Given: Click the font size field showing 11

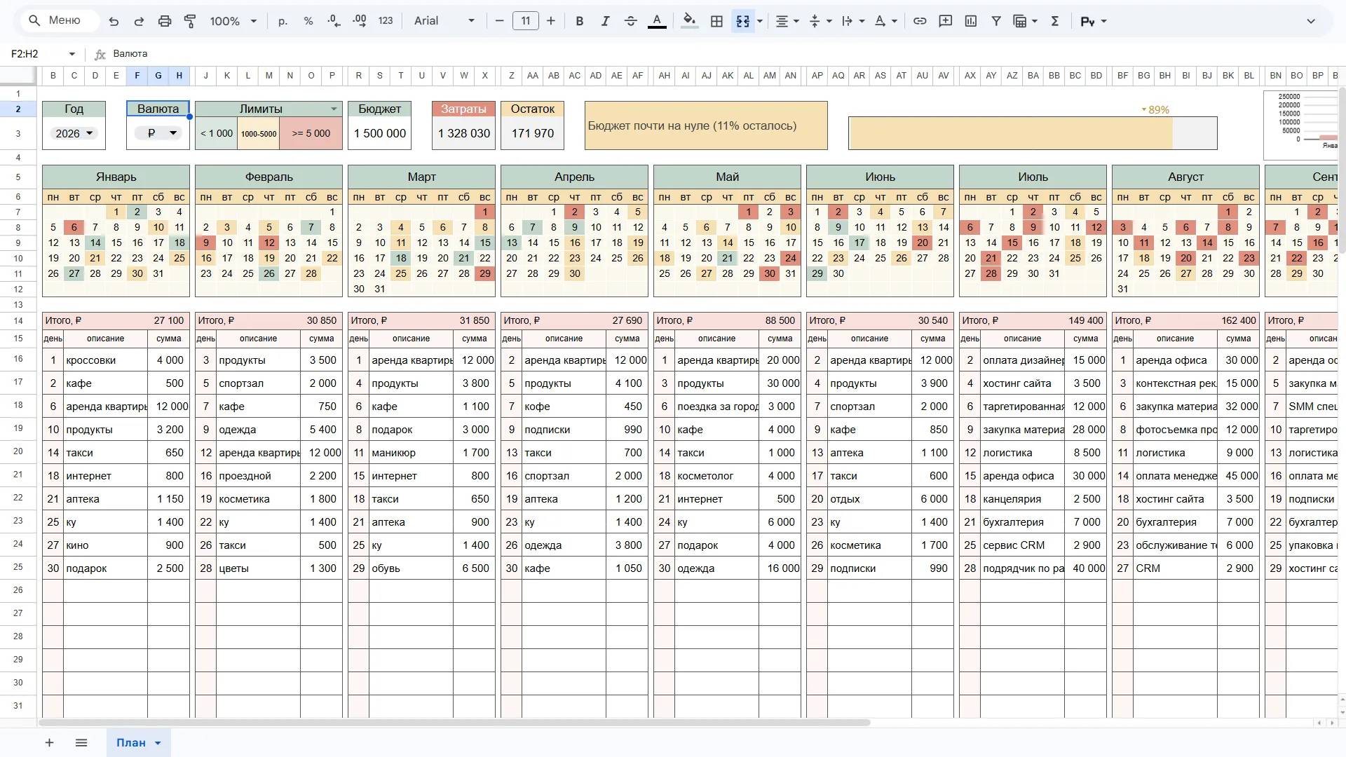Looking at the screenshot, I should coord(526,21).
